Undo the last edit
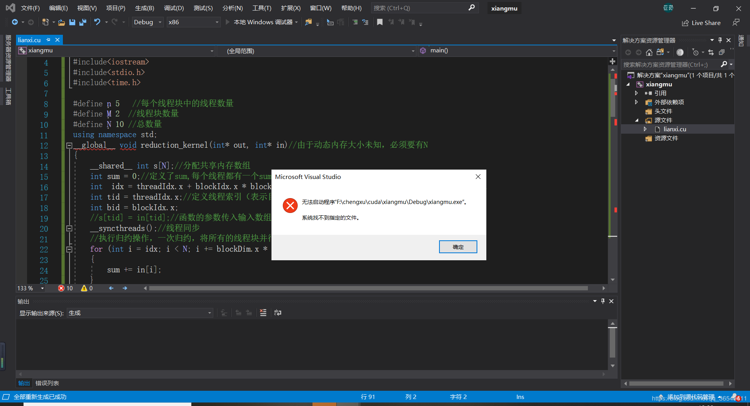 [97, 22]
